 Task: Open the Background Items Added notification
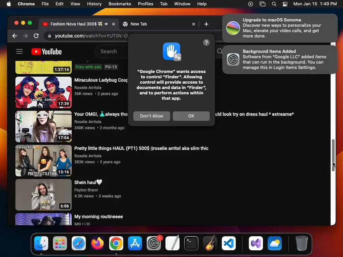[x=280, y=60]
